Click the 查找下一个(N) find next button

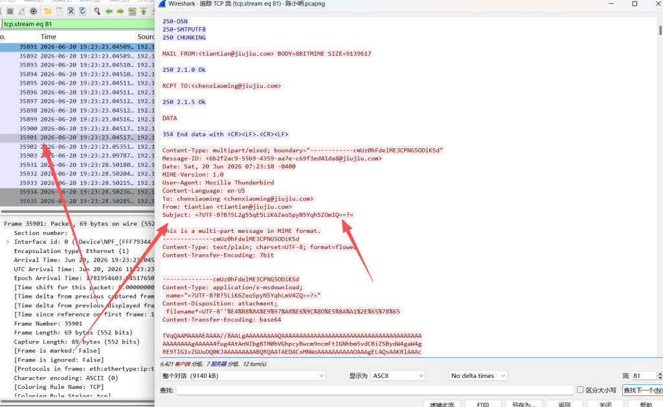tap(642, 390)
